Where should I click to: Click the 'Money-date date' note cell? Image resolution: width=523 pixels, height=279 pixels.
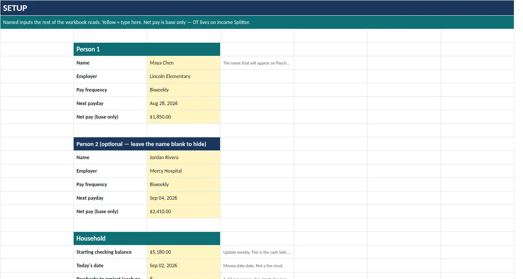[x=257, y=265]
